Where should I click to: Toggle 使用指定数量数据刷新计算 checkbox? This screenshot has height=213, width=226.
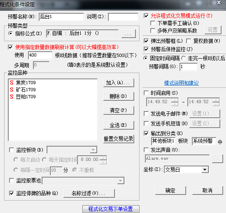(x=10, y=47)
